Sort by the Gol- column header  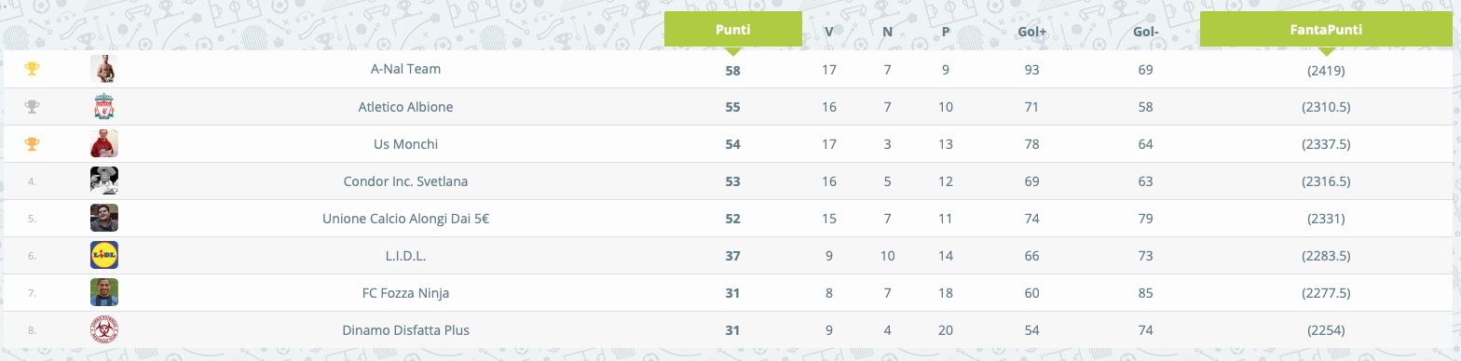1146,32
